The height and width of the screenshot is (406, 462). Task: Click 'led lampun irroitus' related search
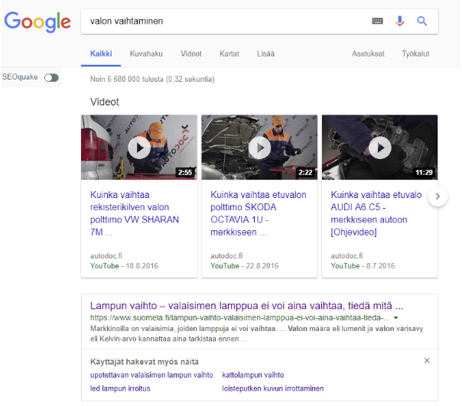(121, 388)
